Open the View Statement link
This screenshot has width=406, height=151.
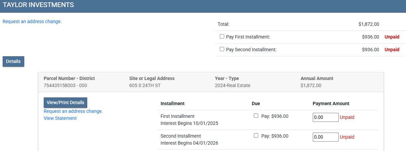click(x=60, y=118)
